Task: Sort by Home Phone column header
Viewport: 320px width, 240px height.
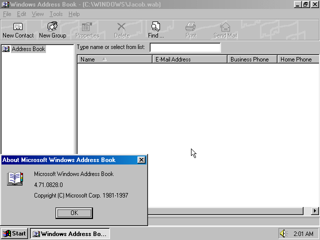Action: point(298,59)
